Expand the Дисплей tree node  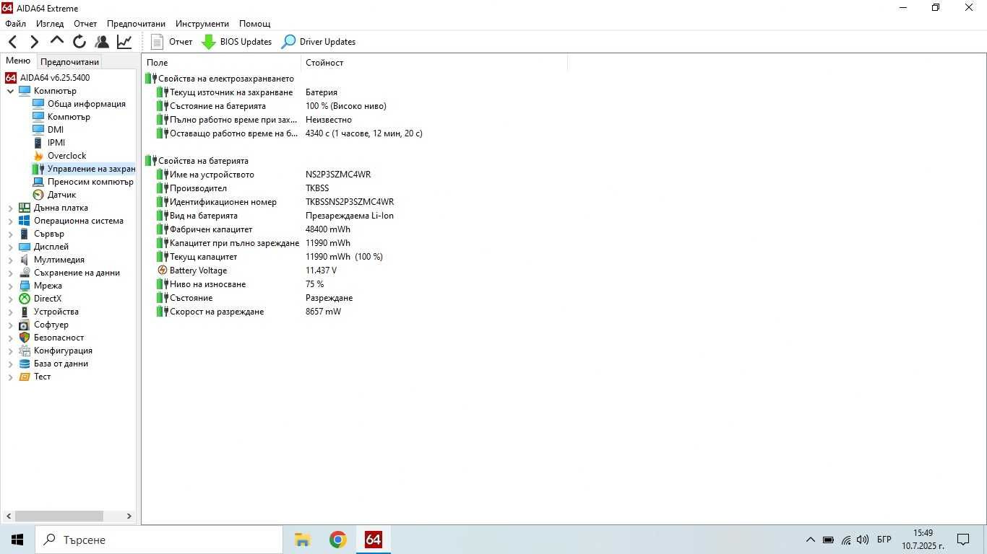coord(10,247)
